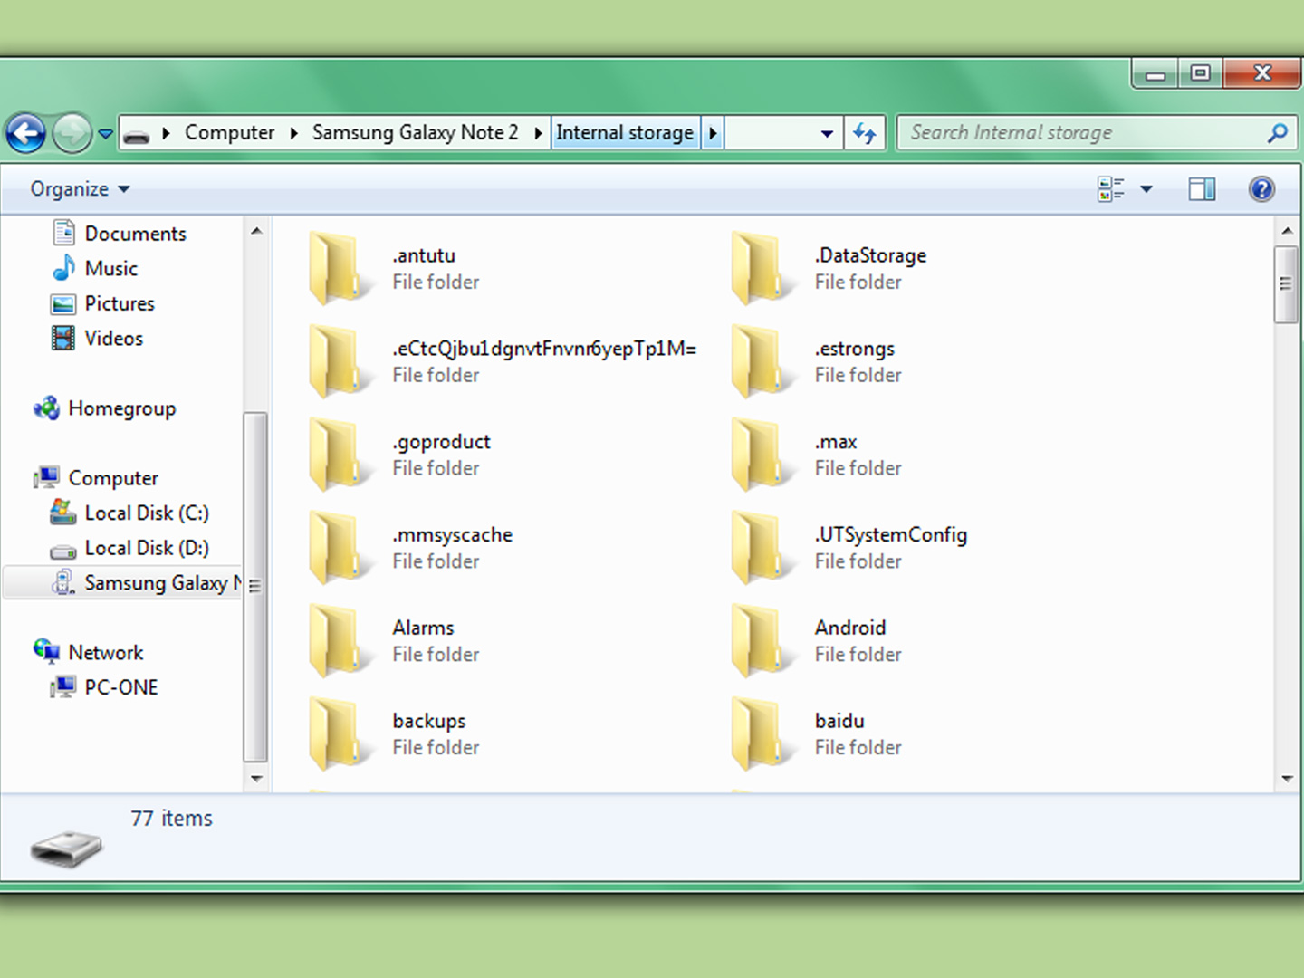Select Computer in navigation pane

point(113,478)
